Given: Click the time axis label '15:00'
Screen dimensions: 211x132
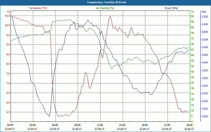Looking at the screenshot, I should 122,125.
